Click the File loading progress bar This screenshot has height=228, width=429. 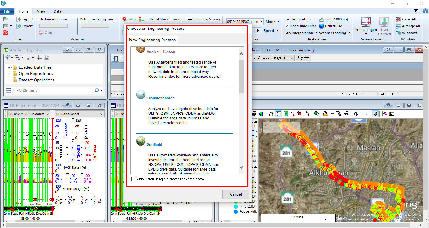pyautogui.click(x=53, y=26)
